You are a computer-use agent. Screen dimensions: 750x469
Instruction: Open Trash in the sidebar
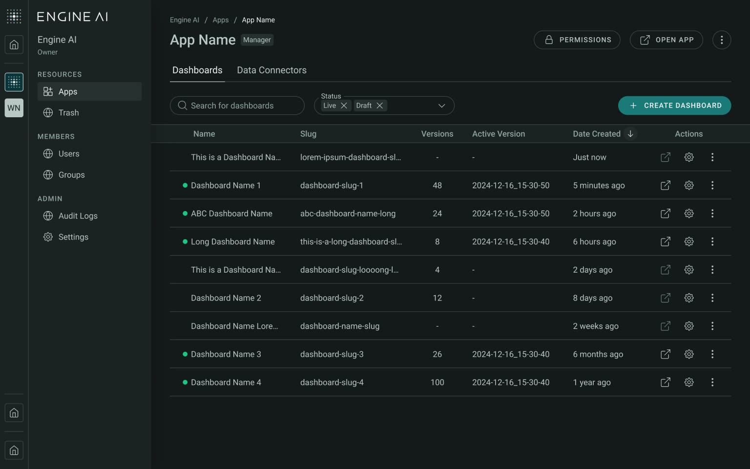click(x=89, y=113)
